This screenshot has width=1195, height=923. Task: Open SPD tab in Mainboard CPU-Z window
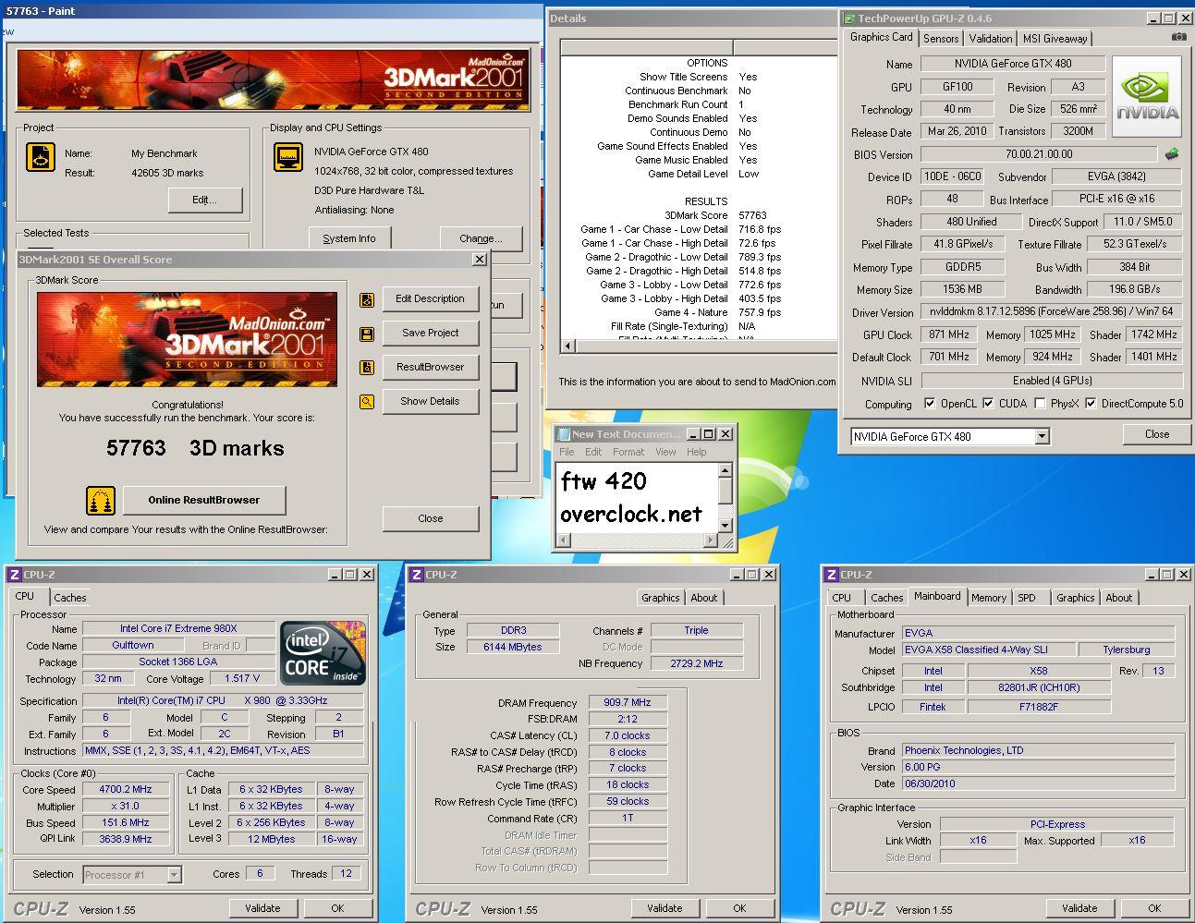[x=1026, y=598]
